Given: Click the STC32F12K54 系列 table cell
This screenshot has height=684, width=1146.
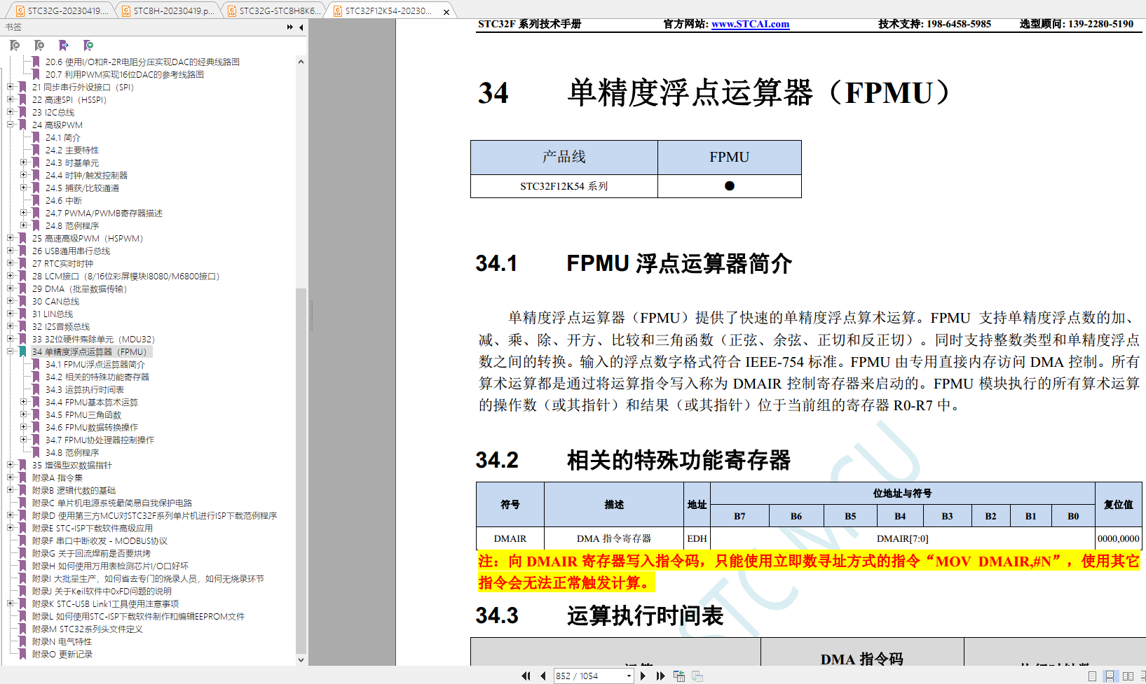Looking at the screenshot, I should [x=564, y=186].
